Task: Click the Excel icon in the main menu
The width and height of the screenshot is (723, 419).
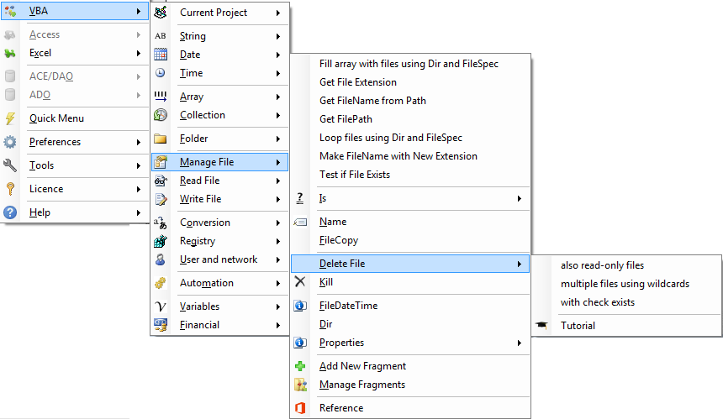Action: click(x=10, y=53)
